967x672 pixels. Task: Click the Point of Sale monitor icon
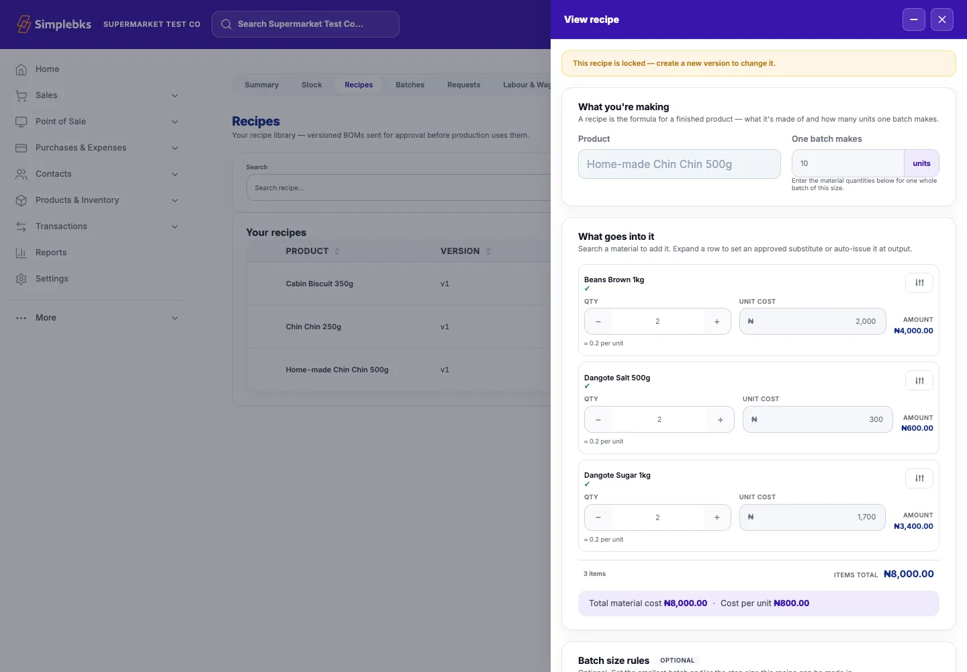tap(21, 122)
